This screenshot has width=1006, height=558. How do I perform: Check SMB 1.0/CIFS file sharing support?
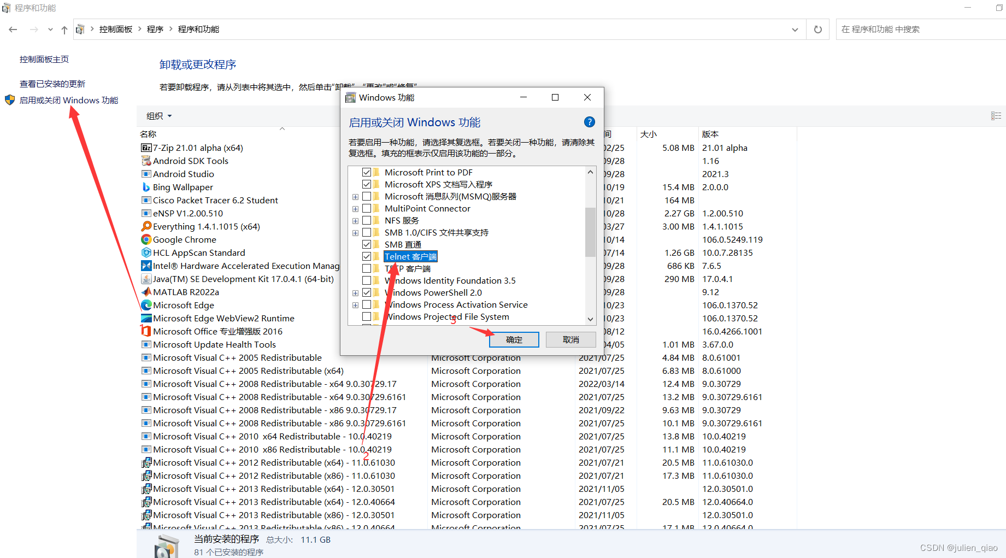click(x=367, y=232)
